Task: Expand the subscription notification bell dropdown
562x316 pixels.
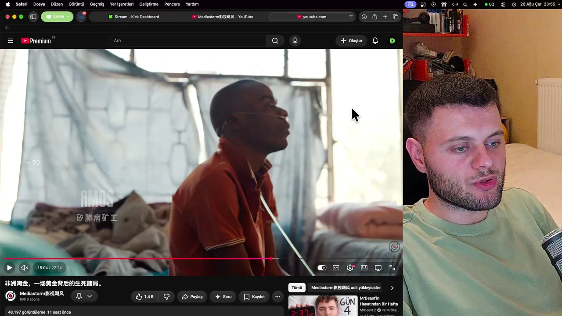Action: click(x=84, y=296)
